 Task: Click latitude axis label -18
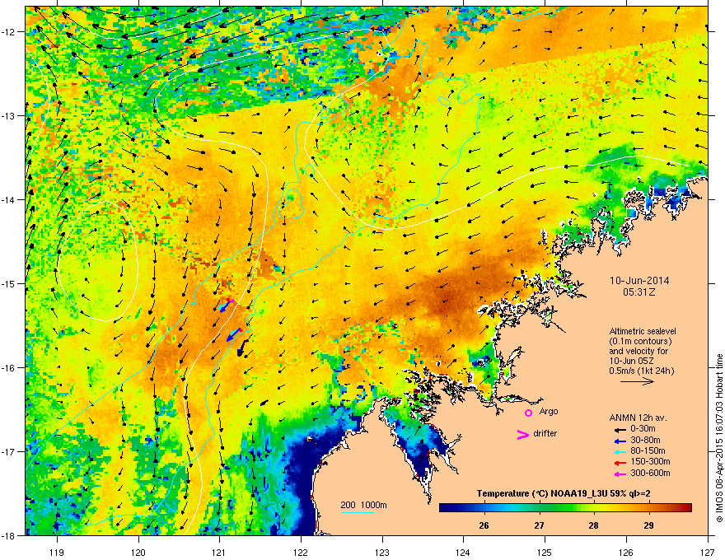[x=9, y=535]
